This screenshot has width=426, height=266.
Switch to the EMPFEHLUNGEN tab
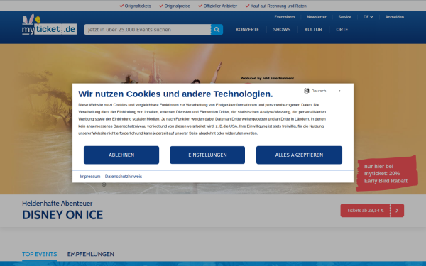(90, 254)
